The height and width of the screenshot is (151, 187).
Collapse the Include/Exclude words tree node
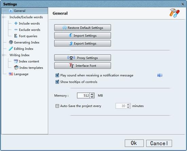pos(3,17)
